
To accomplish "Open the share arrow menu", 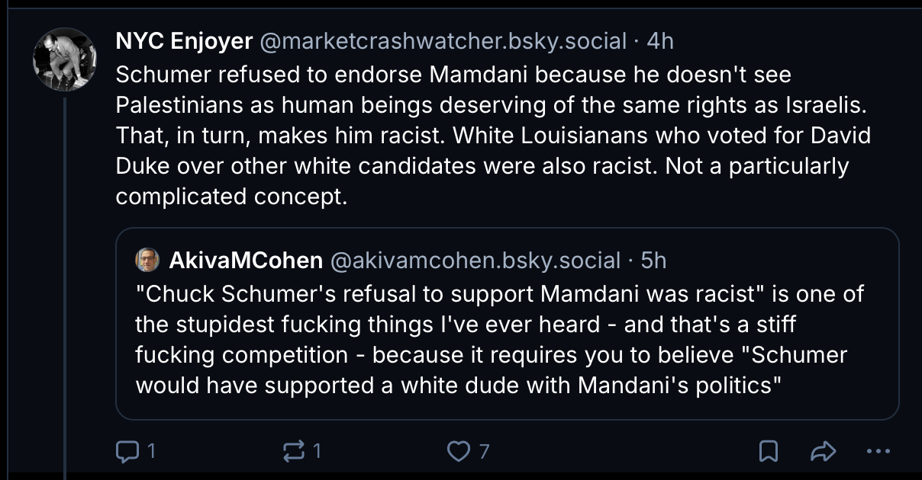I will tap(823, 452).
